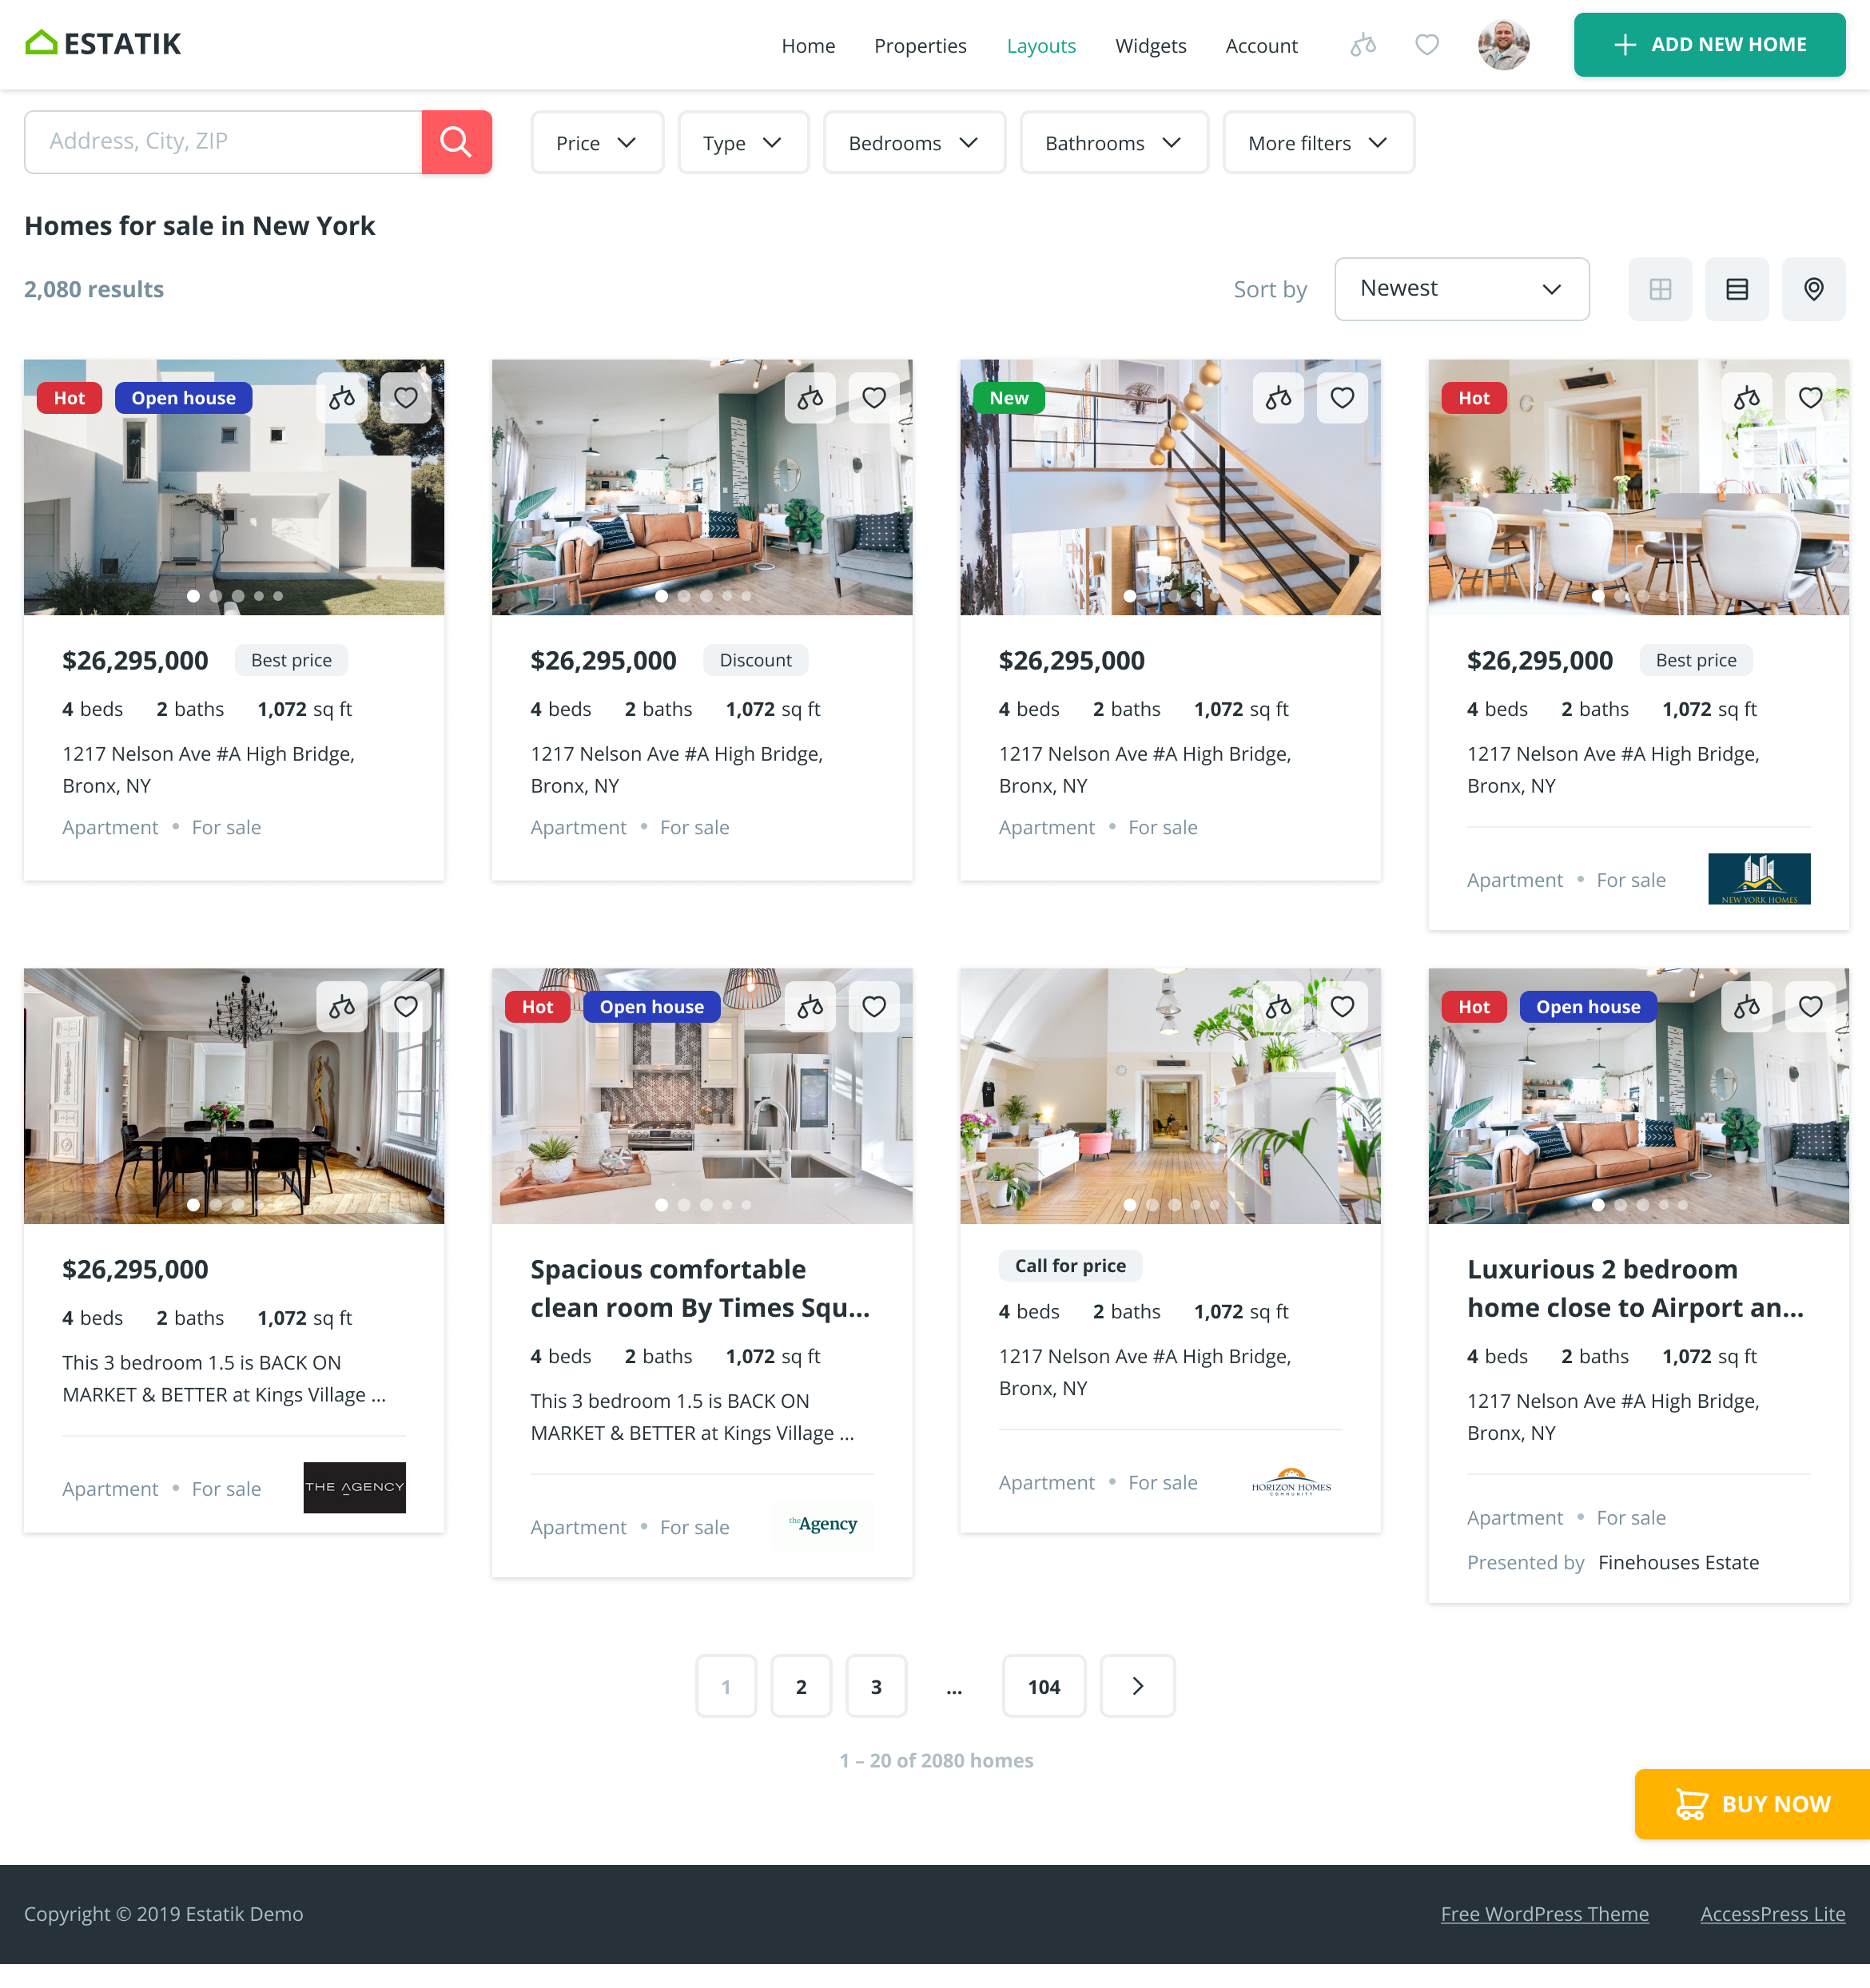The width and height of the screenshot is (1870, 1988).
Task: Switch to list view layout icon
Action: (1737, 289)
